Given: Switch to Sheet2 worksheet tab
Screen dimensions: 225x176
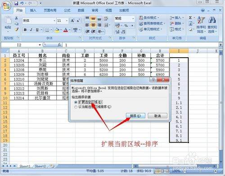Looking at the screenshot, I should [x=40, y=166].
